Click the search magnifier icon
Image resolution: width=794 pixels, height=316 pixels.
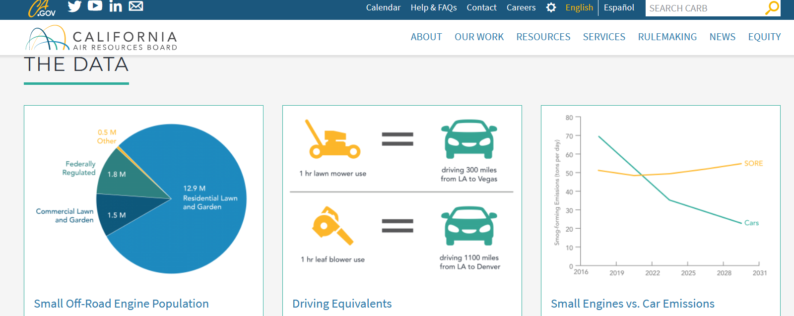[772, 8]
